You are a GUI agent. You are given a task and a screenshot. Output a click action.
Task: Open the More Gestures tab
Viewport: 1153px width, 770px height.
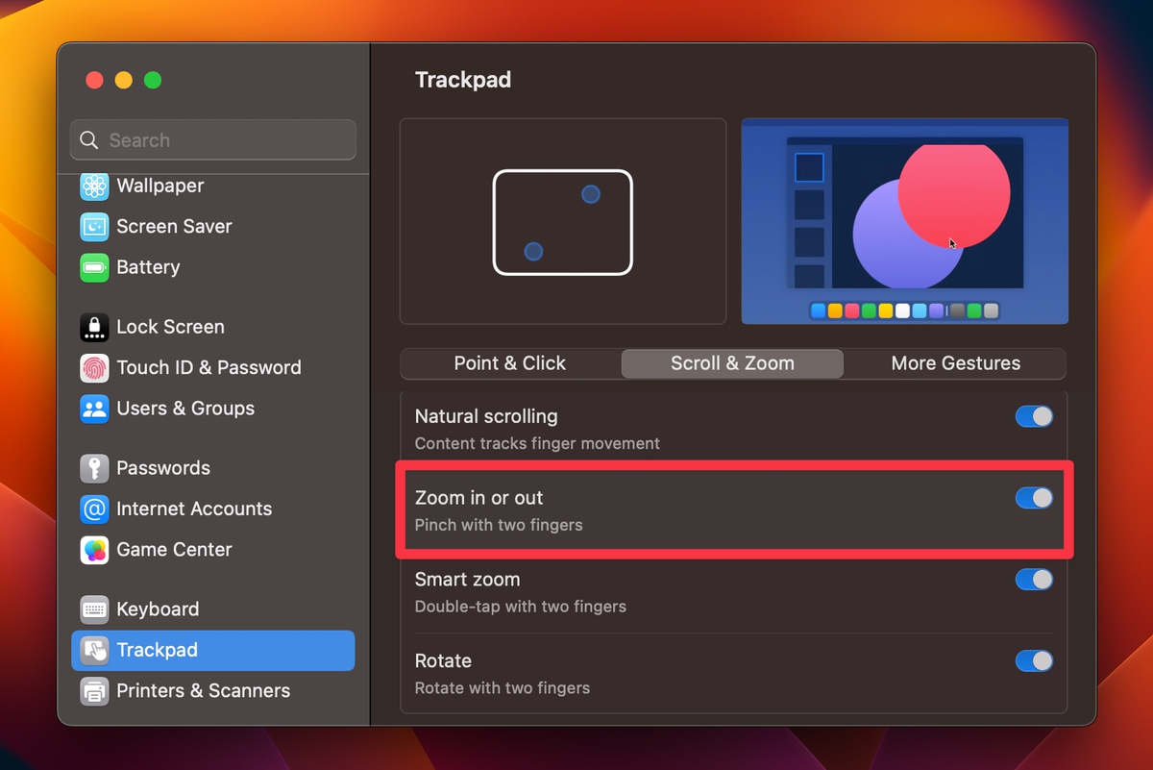tap(955, 363)
